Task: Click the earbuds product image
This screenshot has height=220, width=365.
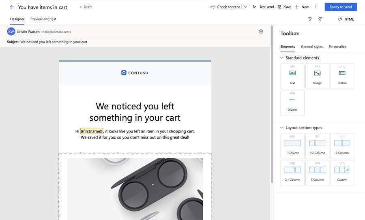Action: [x=135, y=189]
